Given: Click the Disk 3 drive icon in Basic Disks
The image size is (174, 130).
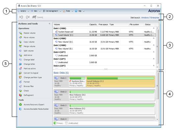Looking at the screenshot, I should pyautogui.click(x=57, y=105).
